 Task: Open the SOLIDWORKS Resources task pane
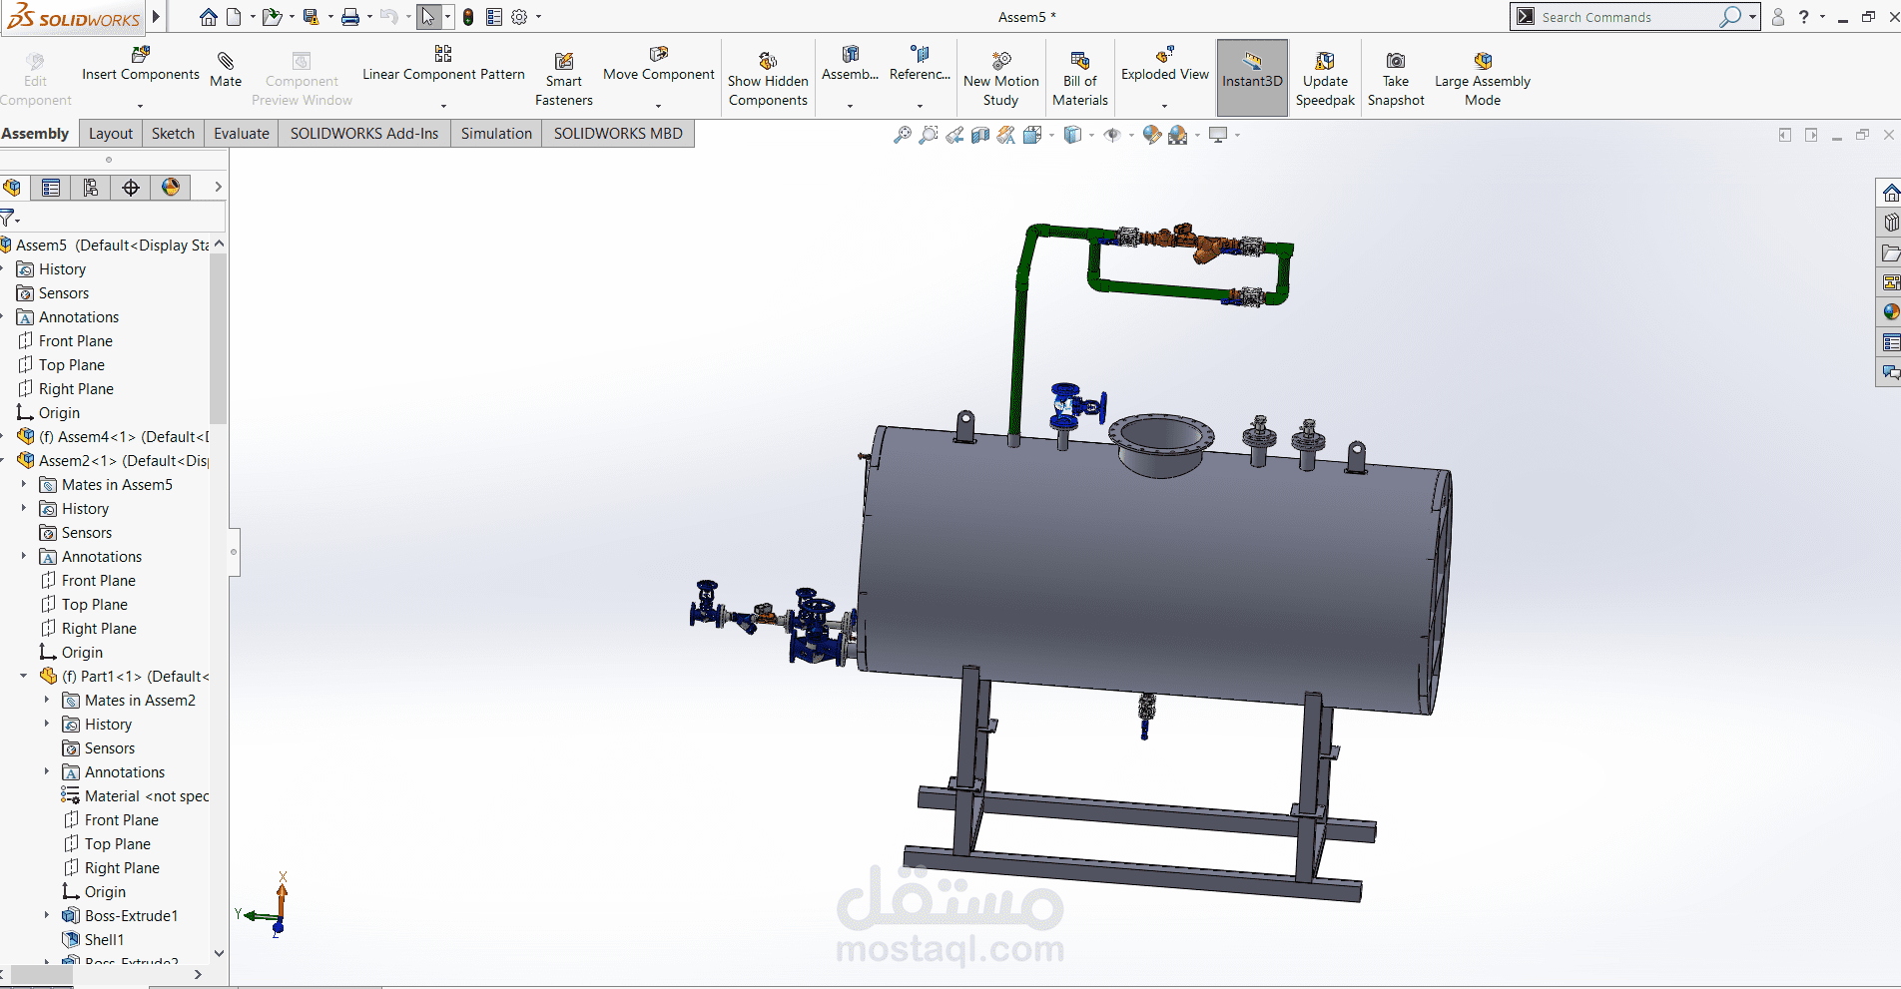tap(1890, 193)
